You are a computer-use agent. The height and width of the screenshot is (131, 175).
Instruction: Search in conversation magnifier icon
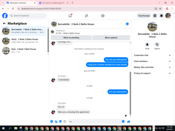point(157,44)
